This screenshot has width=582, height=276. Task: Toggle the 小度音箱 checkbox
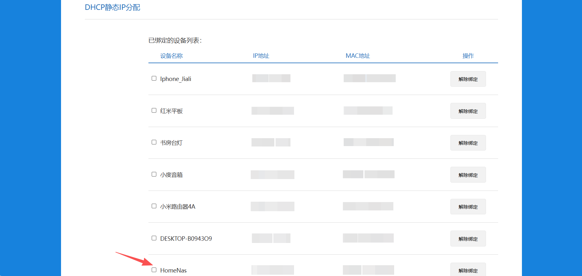click(x=154, y=174)
